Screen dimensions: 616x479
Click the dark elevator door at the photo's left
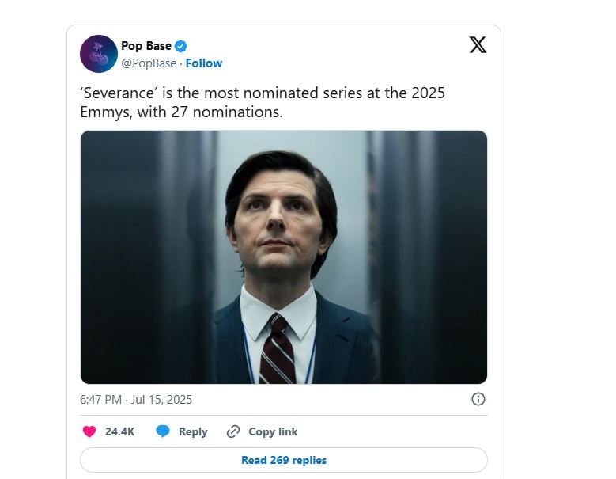(x=147, y=257)
